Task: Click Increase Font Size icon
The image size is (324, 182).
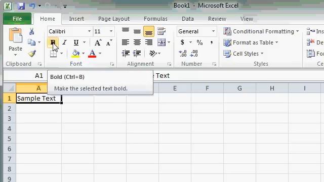Action: pos(98,42)
